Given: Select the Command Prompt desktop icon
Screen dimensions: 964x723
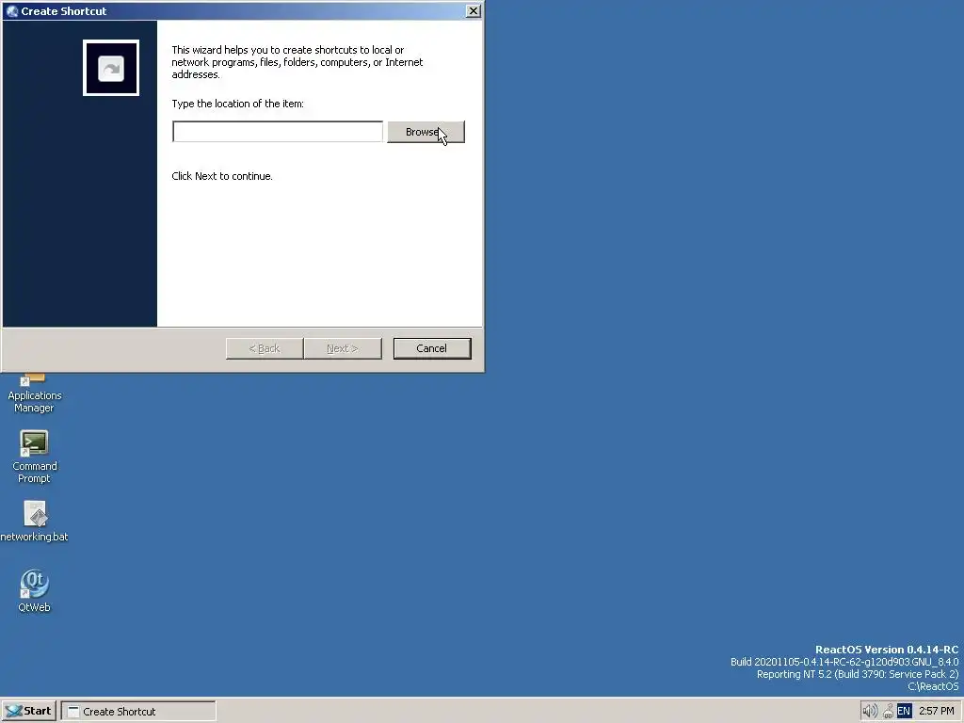Looking at the screenshot, I should pos(35,457).
